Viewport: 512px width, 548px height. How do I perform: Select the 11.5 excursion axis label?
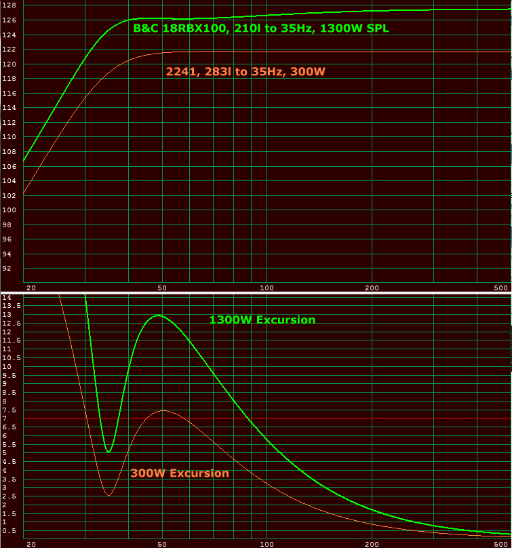coord(12,340)
